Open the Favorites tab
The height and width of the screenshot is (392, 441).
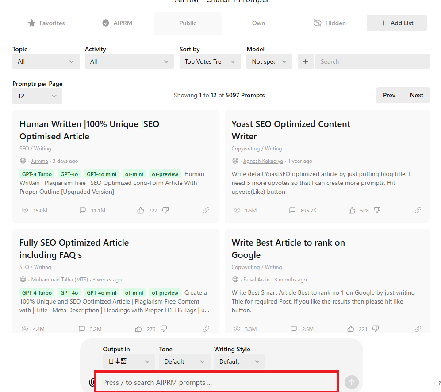[46, 23]
